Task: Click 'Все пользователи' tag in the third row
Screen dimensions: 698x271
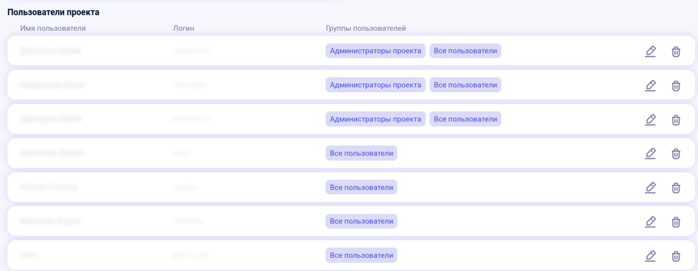Action: 465,119
